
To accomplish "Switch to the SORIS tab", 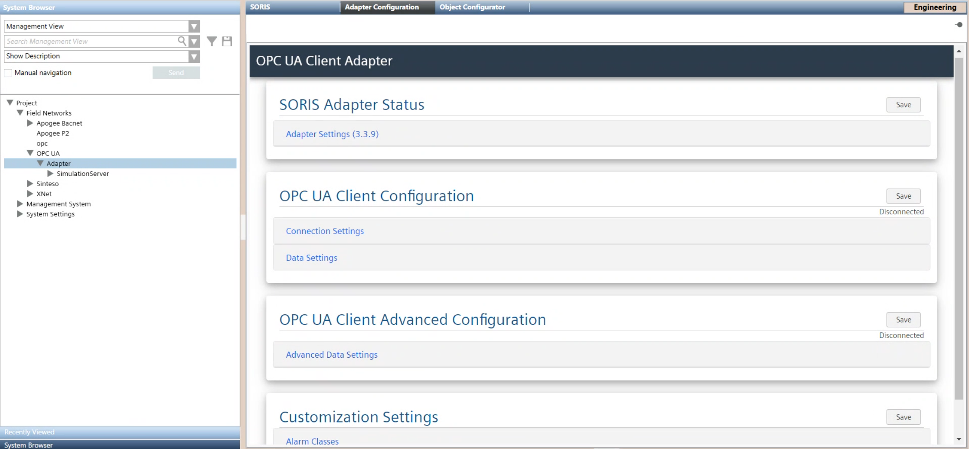I will (x=260, y=7).
